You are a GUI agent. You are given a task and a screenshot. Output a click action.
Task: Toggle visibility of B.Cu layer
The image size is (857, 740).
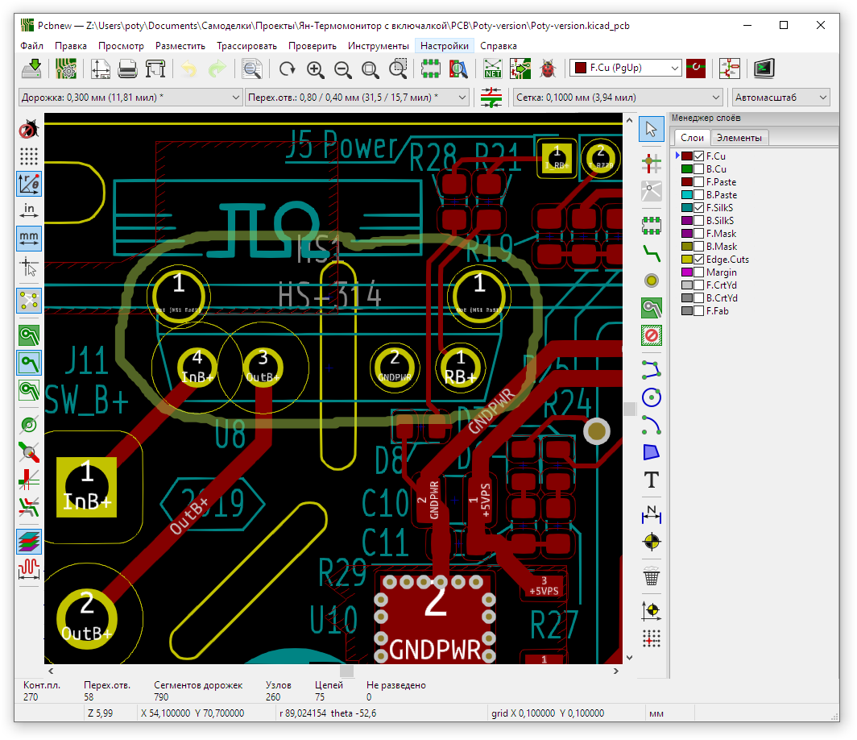699,169
